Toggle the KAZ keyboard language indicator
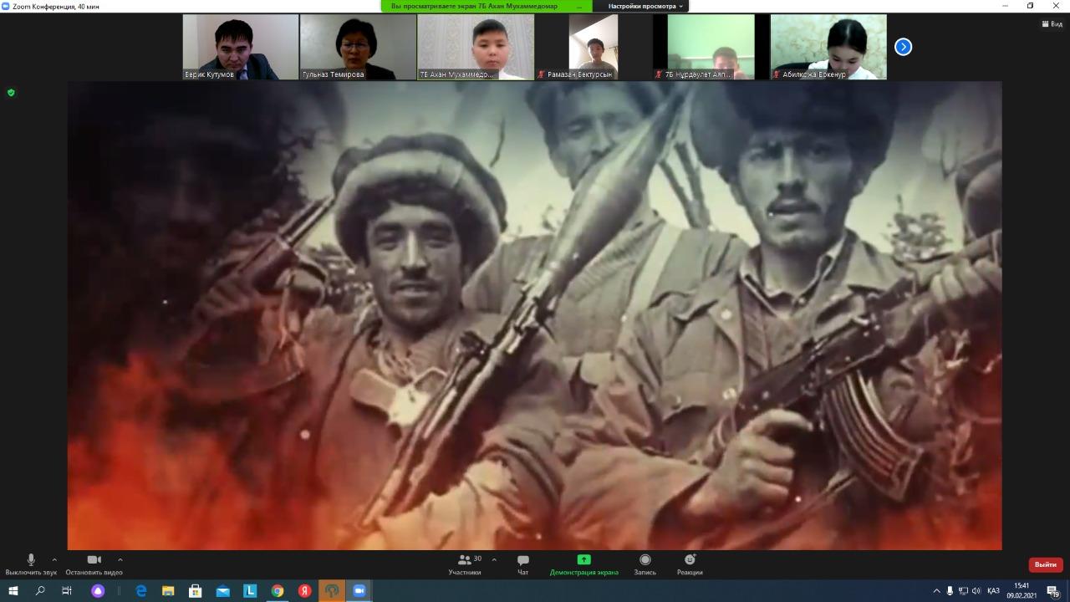This screenshot has height=602, width=1070. click(993, 591)
